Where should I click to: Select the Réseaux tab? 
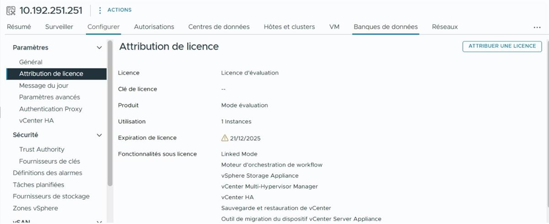pos(445,27)
